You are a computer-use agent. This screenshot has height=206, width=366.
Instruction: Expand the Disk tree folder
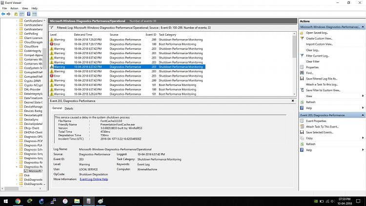click(17, 175)
